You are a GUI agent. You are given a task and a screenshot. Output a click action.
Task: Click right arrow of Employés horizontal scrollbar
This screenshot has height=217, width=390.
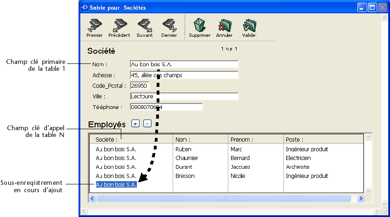point(361,198)
